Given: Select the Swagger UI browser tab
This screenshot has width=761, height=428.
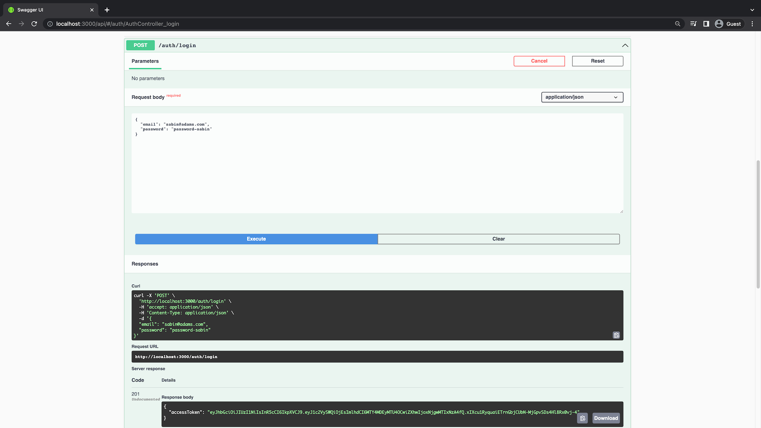Looking at the screenshot, I should point(48,10).
